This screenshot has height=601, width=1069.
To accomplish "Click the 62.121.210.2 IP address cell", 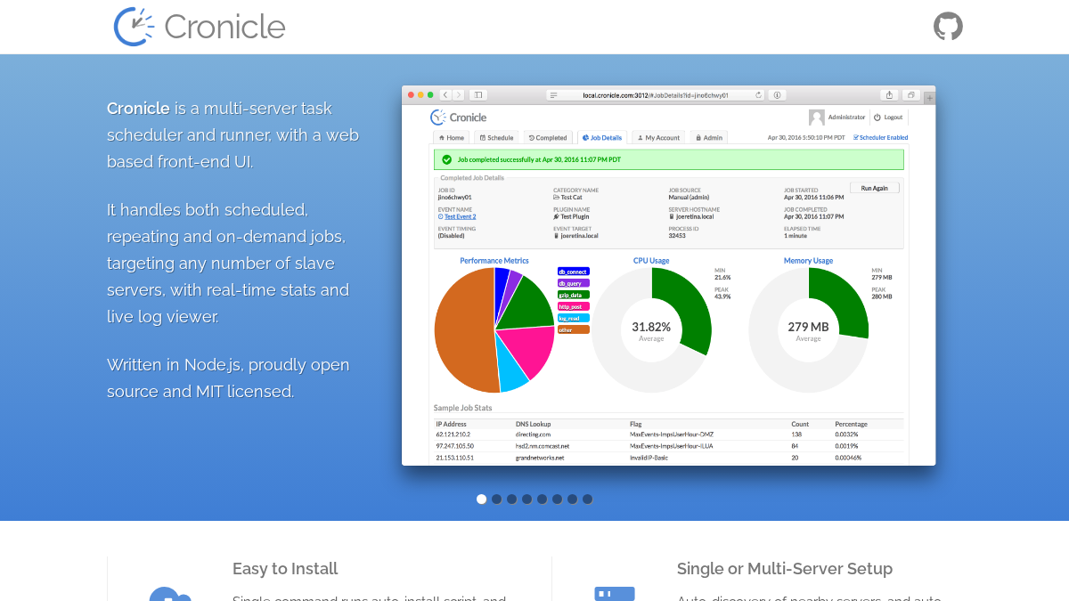I will 453,435.
